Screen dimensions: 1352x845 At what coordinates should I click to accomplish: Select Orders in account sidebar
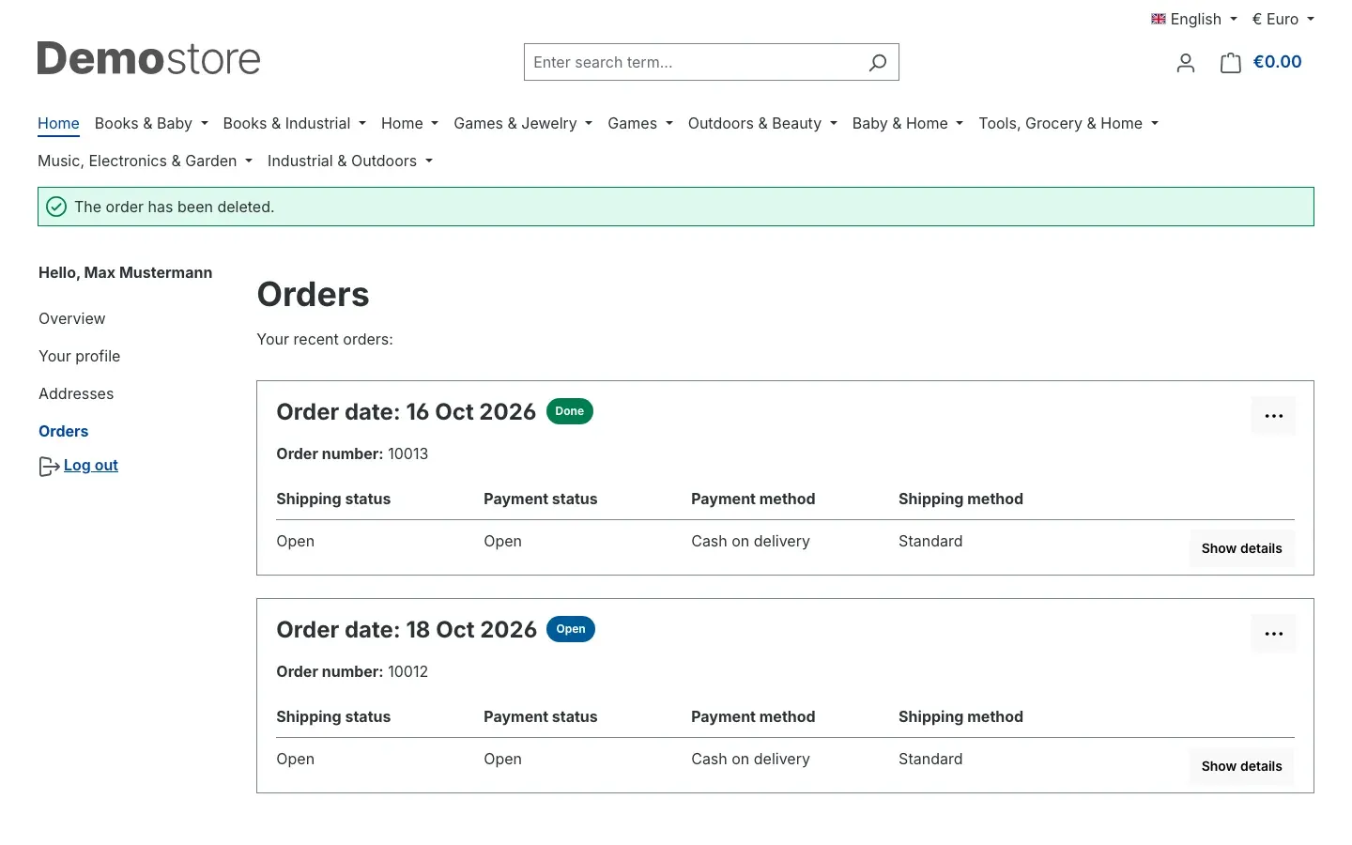click(64, 431)
